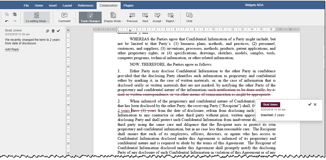Switch to the References tab

point(86,5)
